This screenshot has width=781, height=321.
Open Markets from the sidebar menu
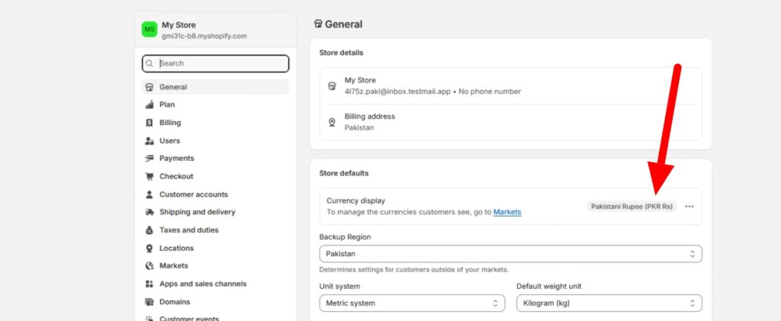215,266
